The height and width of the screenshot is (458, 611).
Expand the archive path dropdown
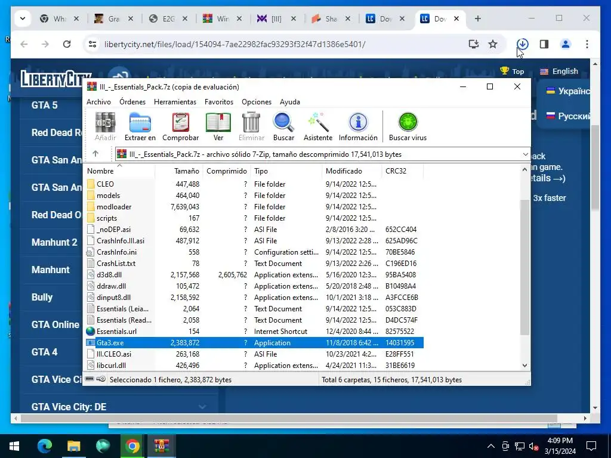(525, 154)
